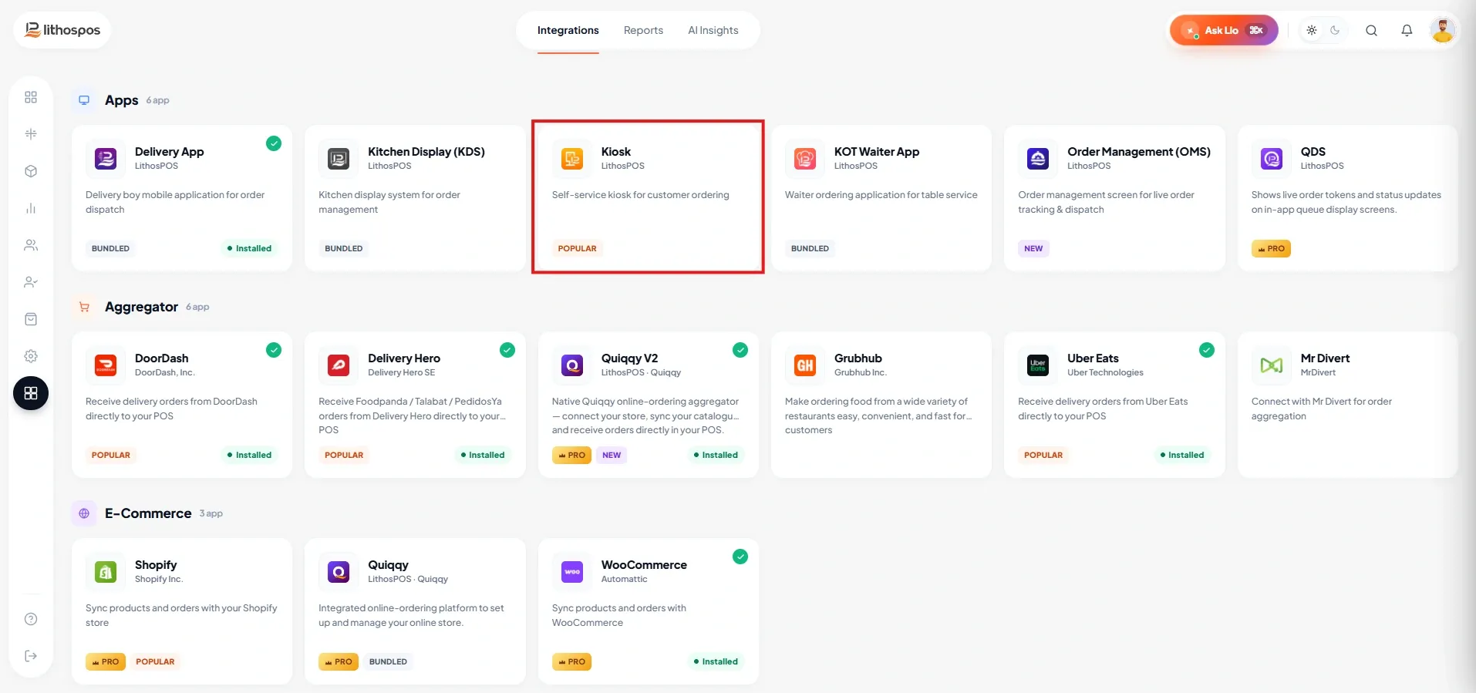Click Installed badge on Delivery App card
Image resolution: width=1476 pixels, height=693 pixels.
(250, 248)
